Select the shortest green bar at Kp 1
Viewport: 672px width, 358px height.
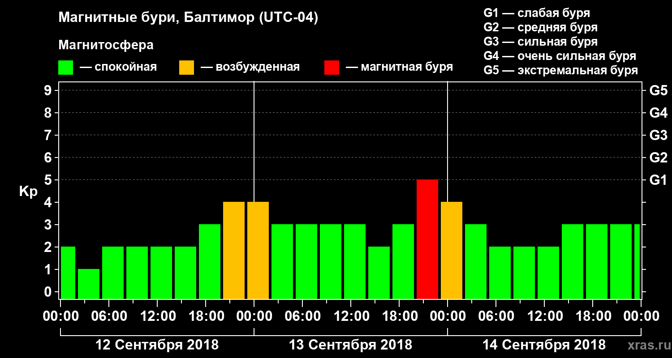(x=89, y=284)
